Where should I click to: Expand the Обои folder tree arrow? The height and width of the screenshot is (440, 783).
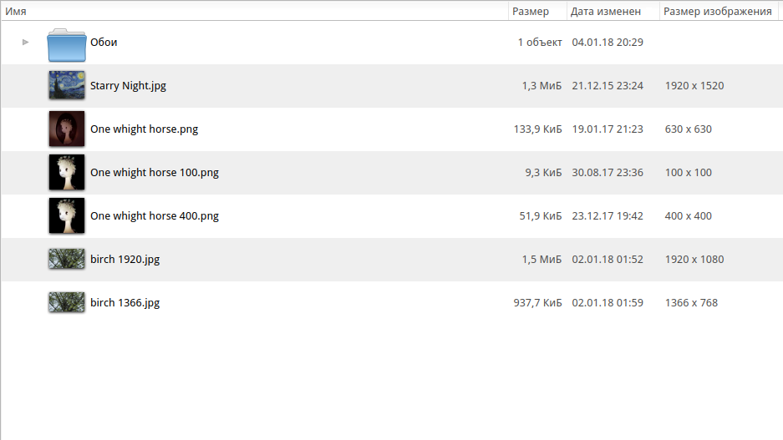coord(26,42)
